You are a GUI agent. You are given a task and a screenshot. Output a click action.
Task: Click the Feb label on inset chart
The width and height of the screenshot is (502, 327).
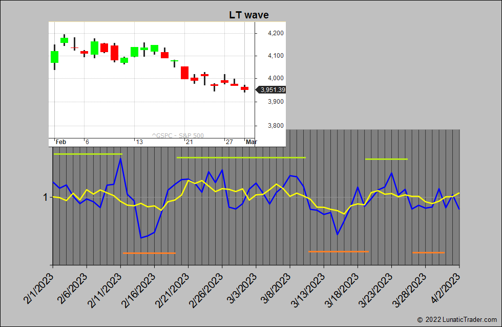(x=60, y=142)
